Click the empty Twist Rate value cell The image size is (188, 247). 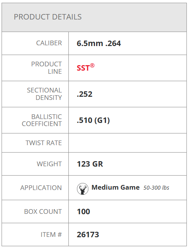tap(127, 143)
